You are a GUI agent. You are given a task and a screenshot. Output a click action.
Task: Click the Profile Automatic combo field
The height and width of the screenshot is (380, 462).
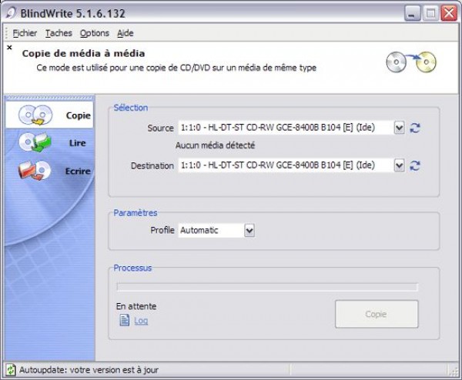216,231
